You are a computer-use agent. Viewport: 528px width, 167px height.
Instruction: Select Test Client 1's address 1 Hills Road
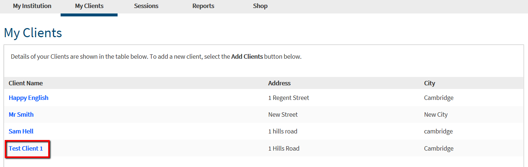pos(284,148)
